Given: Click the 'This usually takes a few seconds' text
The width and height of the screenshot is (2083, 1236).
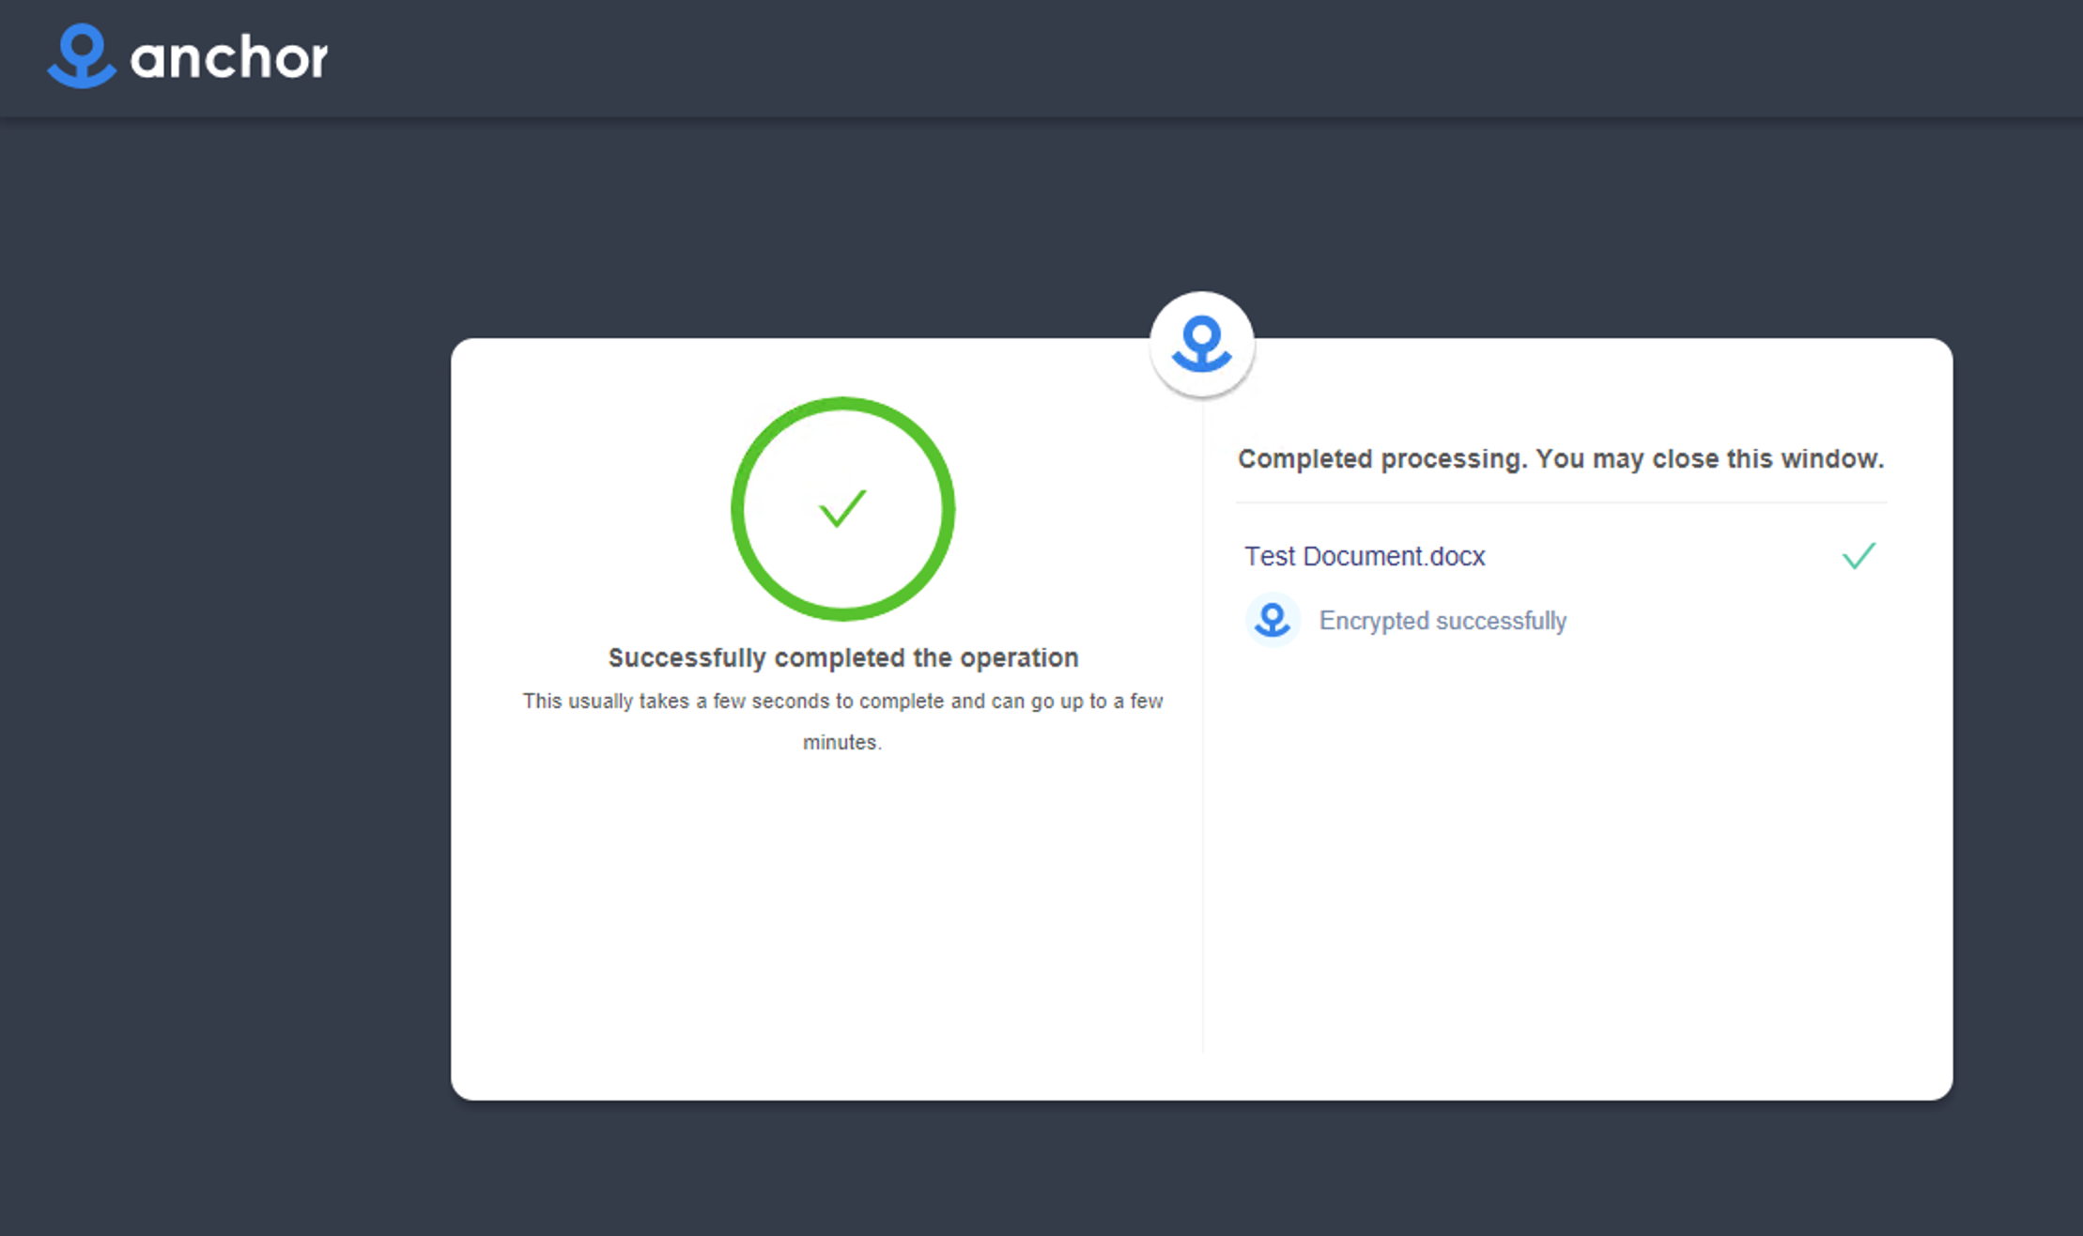Looking at the screenshot, I should [x=842, y=701].
